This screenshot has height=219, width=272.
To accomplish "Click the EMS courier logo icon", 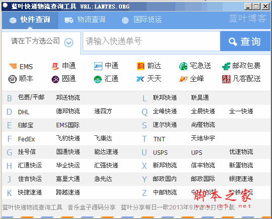I will point(13,66).
